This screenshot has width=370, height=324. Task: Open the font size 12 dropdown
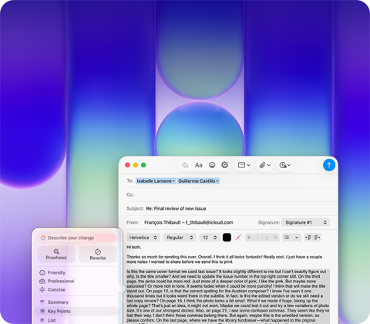[x=210, y=238]
